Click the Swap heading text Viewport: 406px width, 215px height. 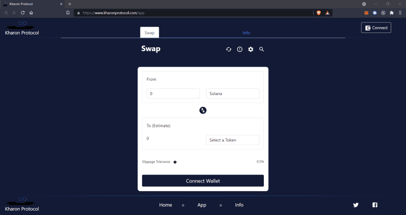tap(151, 49)
